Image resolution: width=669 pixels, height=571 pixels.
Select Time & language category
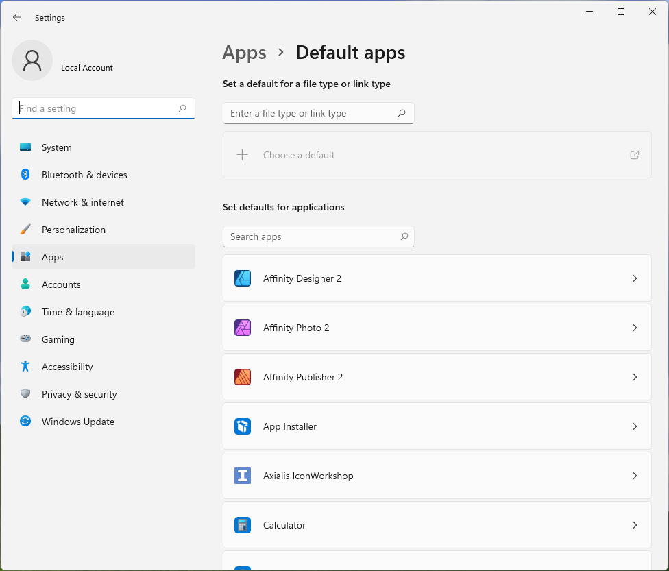coord(104,311)
